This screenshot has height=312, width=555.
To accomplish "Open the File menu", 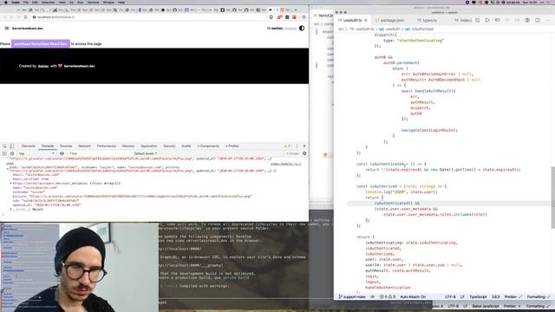I will (x=26, y=2).
